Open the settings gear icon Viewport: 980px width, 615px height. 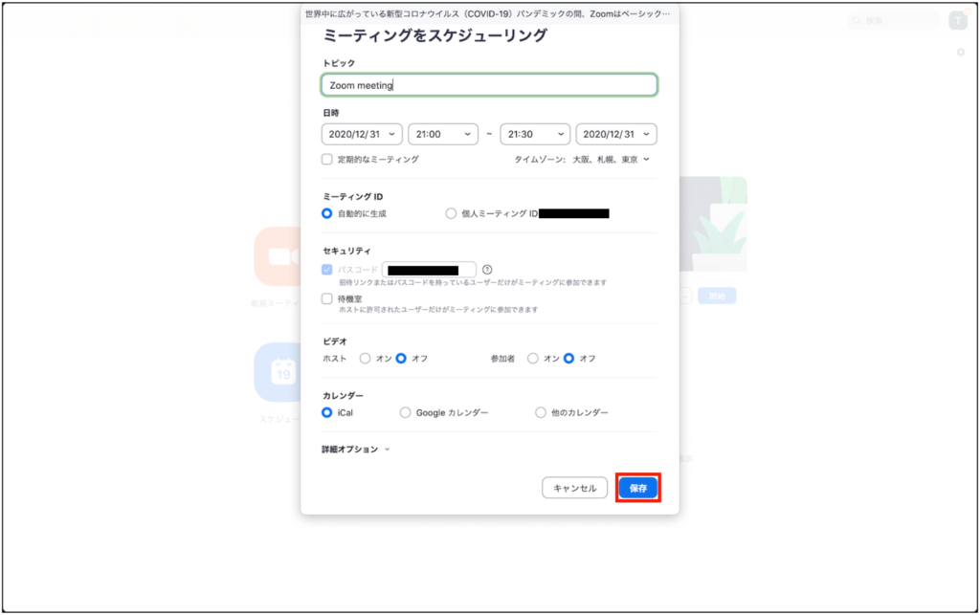(x=960, y=53)
